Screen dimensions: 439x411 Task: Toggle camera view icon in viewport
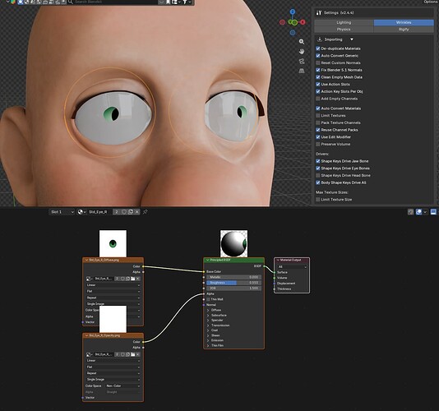(x=302, y=62)
